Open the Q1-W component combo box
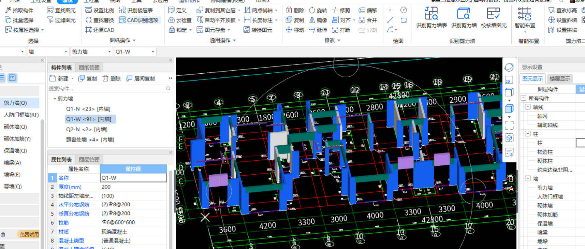 [x=135, y=52]
